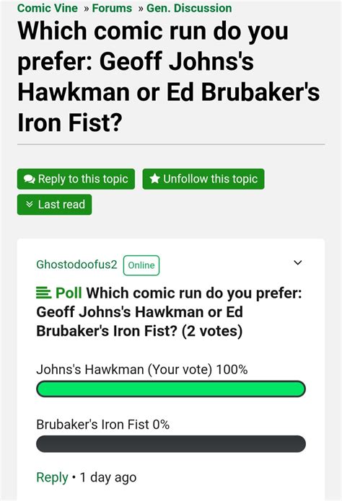Click Reply link under the poll
The image size is (342, 501).
click(x=52, y=477)
